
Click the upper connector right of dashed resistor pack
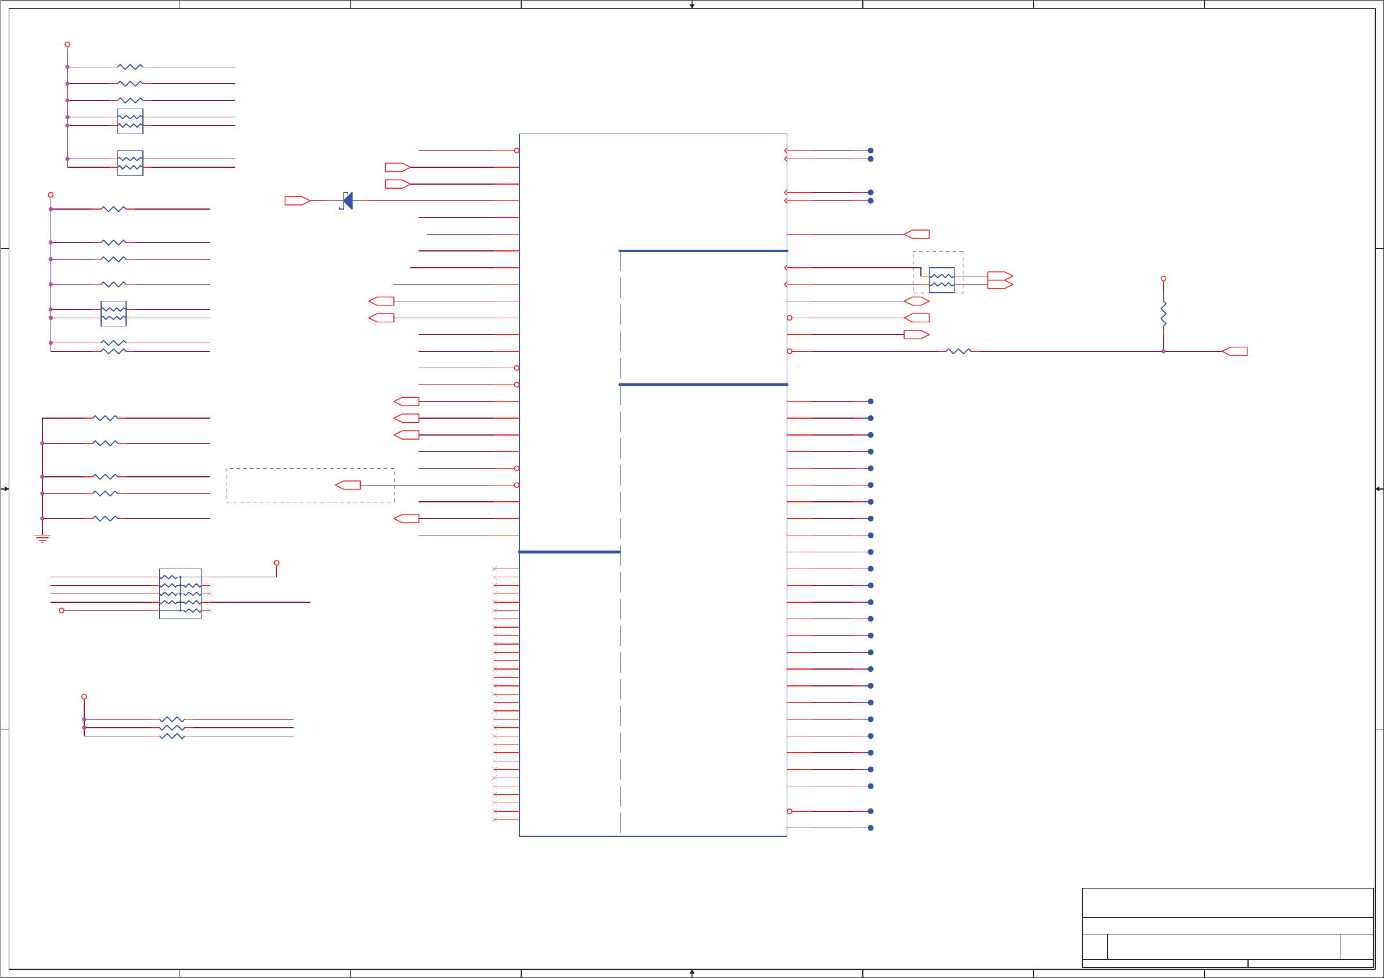999,276
